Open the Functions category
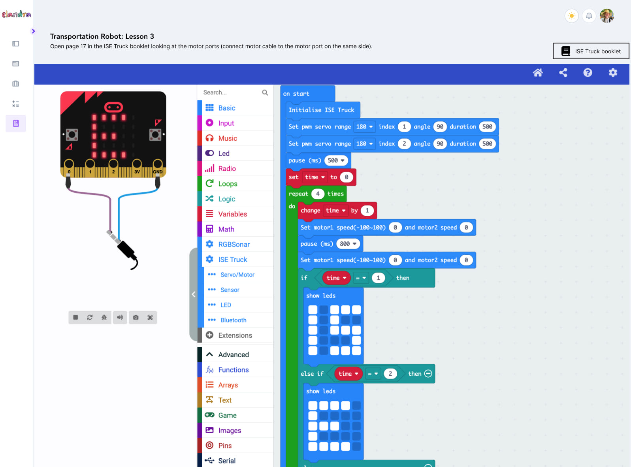The height and width of the screenshot is (467, 631). tap(235, 370)
